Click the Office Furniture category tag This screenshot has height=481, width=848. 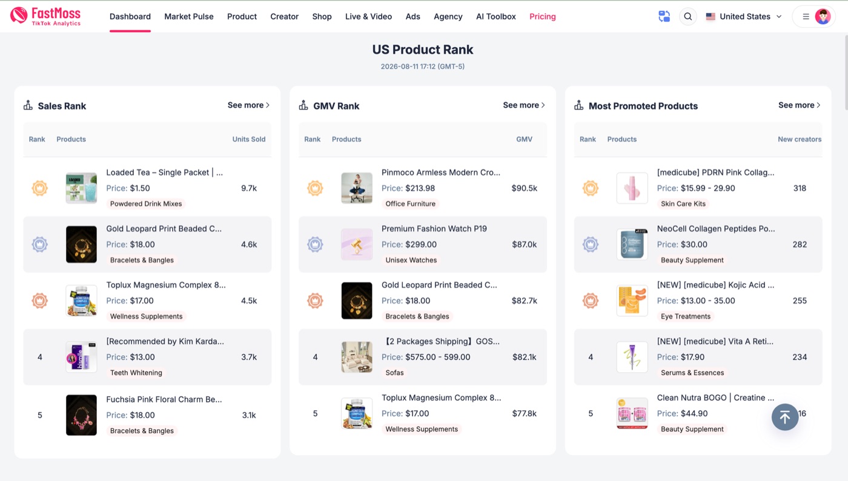411,204
